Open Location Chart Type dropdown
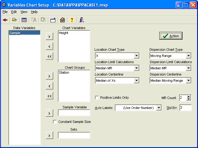The height and width of the screenshot is (148, 198). tap(136, 56)
